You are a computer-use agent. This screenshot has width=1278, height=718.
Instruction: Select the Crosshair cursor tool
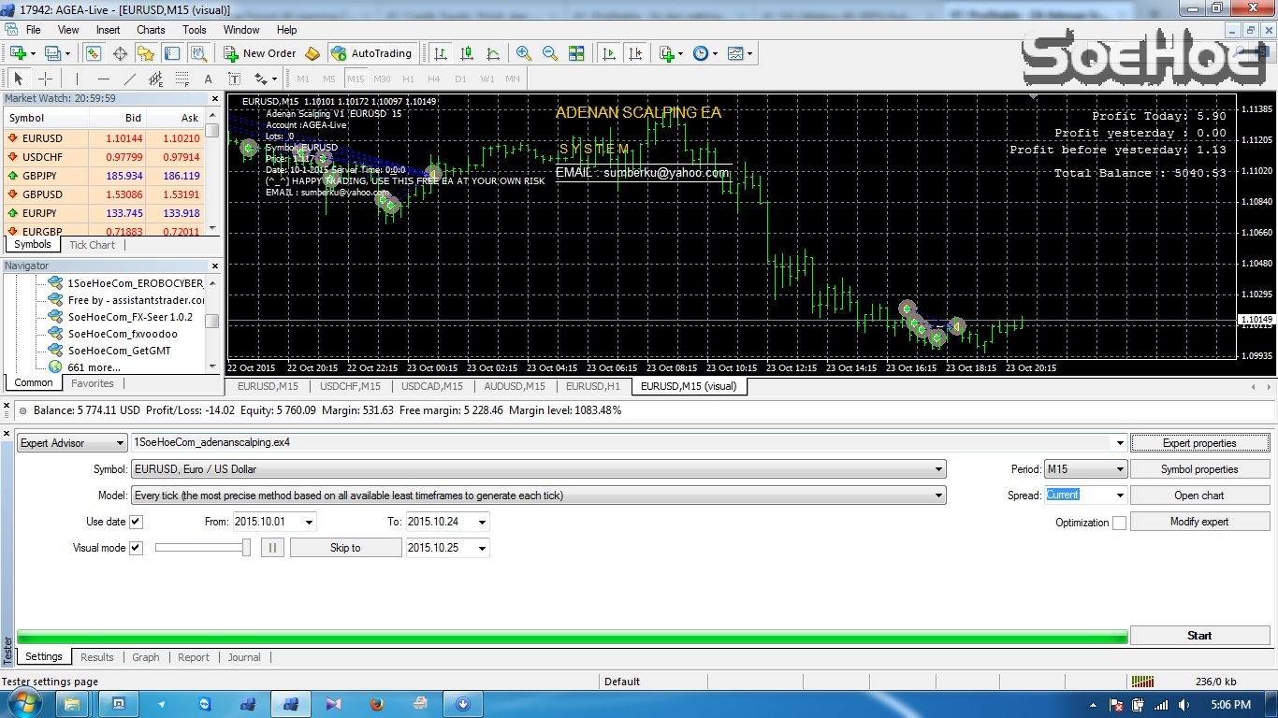45,79
